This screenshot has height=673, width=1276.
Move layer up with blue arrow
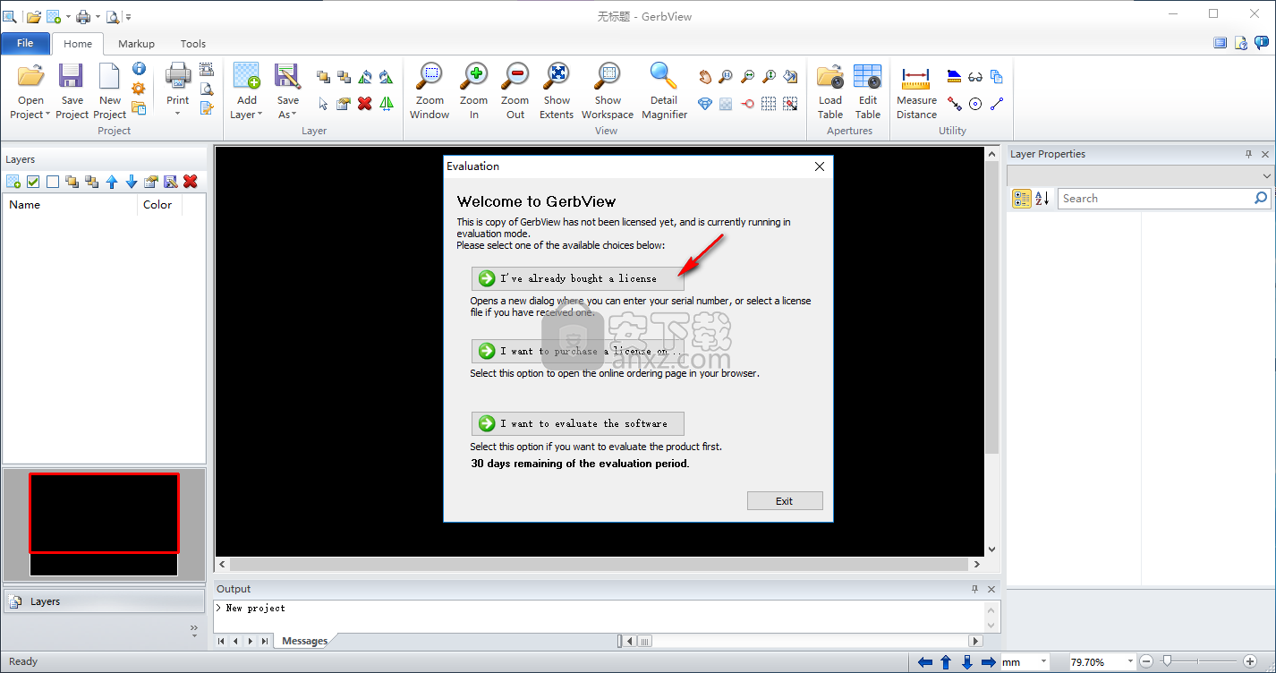pyautogui.click(x=112, y=182)
